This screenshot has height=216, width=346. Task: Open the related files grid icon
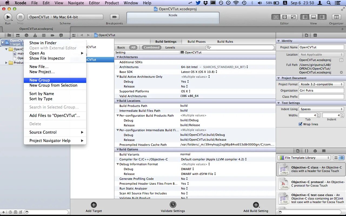[x=74, y=35]
